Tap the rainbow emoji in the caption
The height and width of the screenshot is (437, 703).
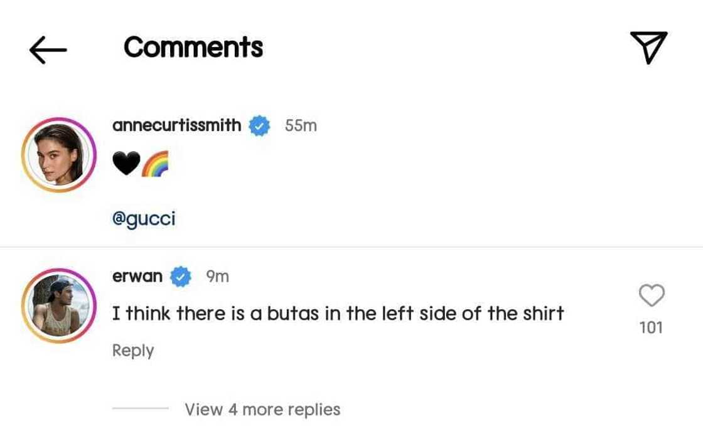[154, 165]
